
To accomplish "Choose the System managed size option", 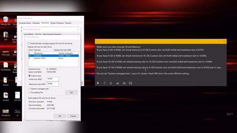I will tap(30, 89).
